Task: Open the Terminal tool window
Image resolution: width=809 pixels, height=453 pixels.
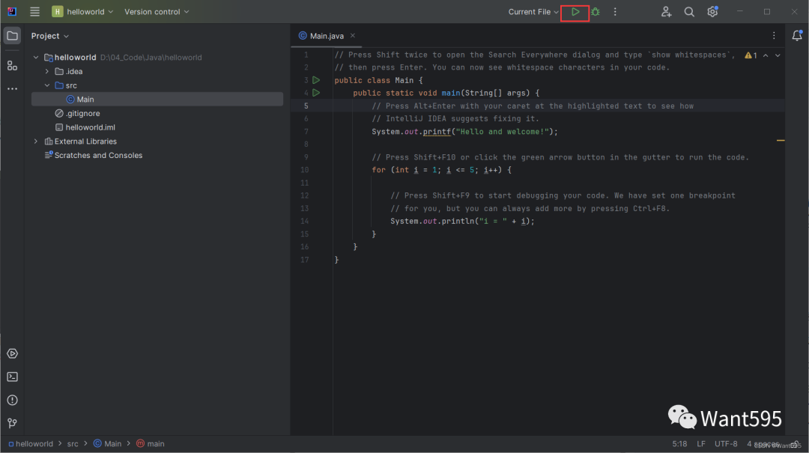Action: 13,377
